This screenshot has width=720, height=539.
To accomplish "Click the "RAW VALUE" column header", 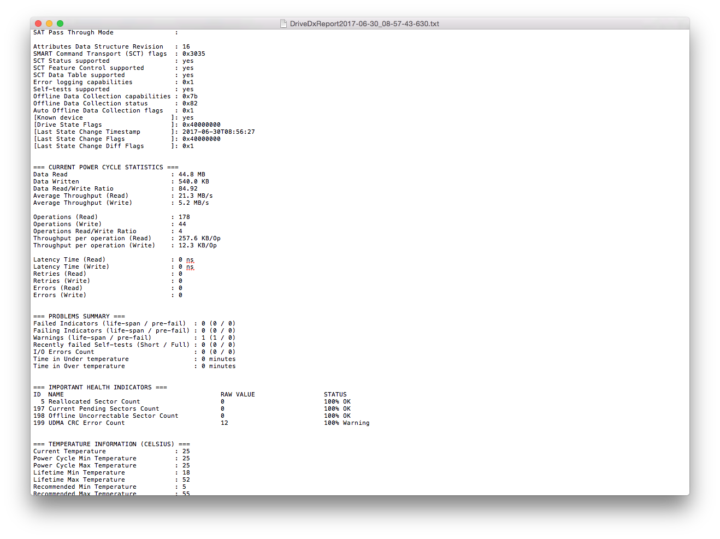I will (x=238, y=395).
